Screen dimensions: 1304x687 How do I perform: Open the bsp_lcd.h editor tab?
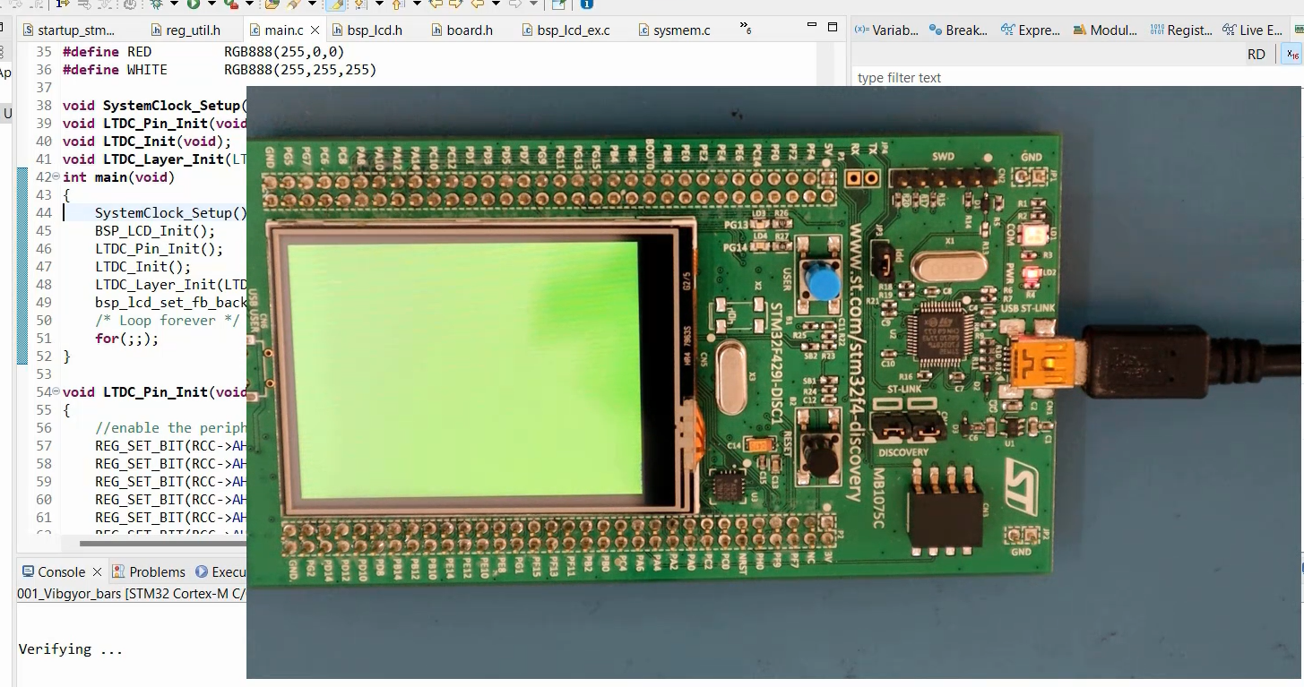point(367,30)
